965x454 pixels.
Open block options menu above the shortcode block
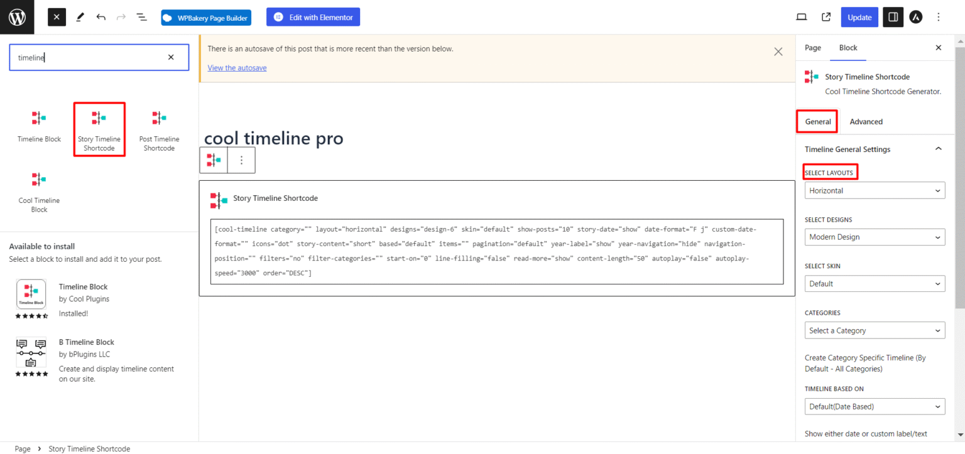241,160
